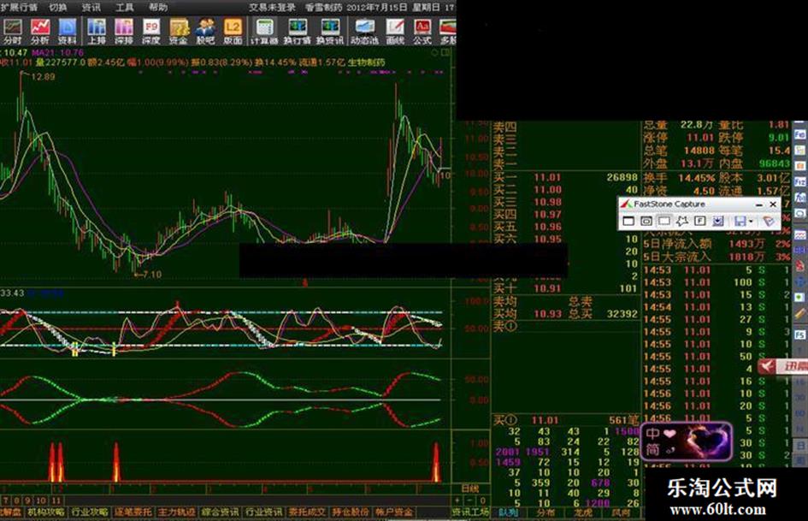The image size is (808, 521).
Task: Open the 扩展行情 menu
Action: 19,7
